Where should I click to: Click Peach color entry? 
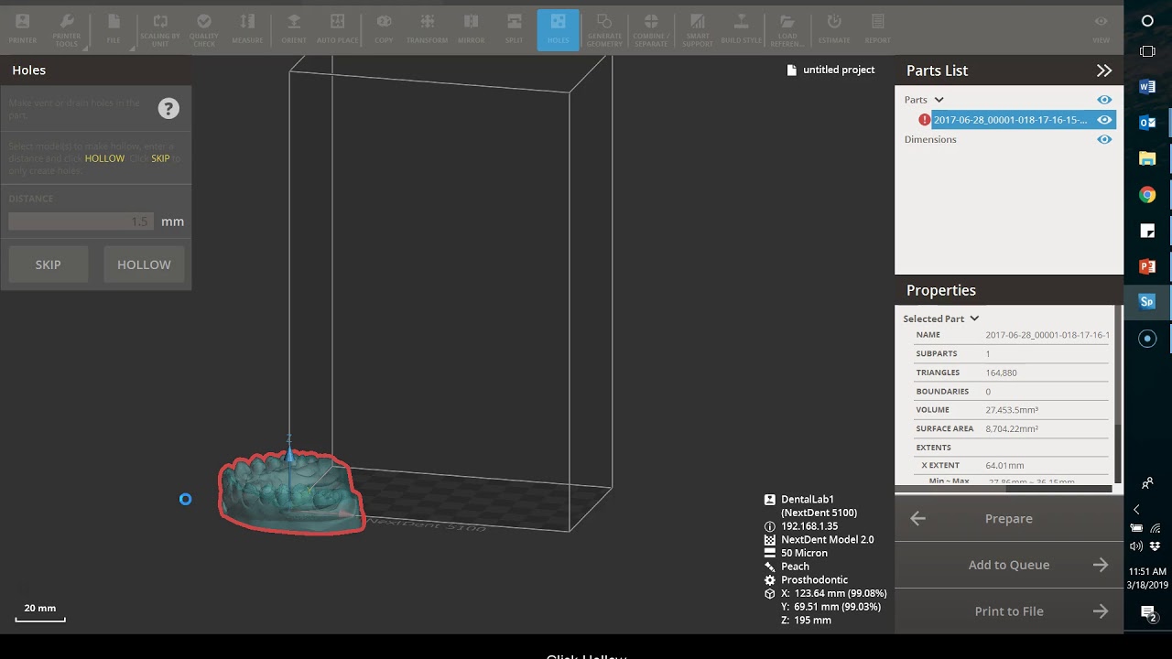pyautogui.click(x=795, y=567)
